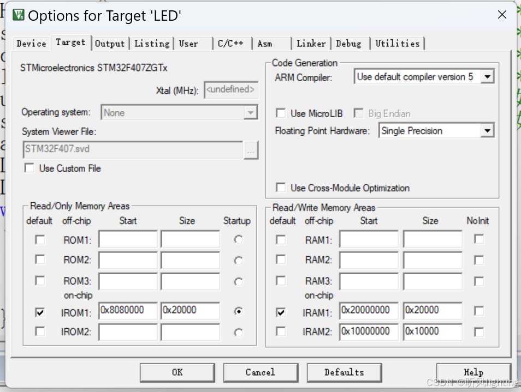521x392 pixels.
Task: Select the ROM3 Startup radio button
Action: click(238, 282)
